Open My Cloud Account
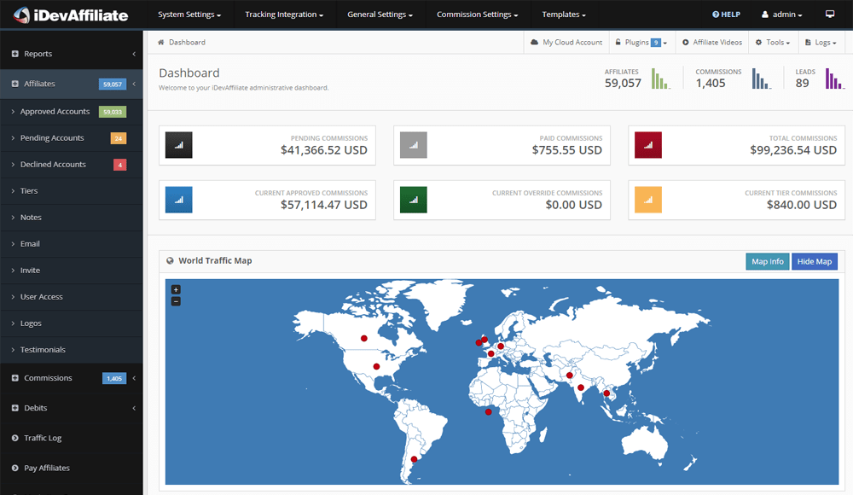853x495 pixels. [566, 41]
